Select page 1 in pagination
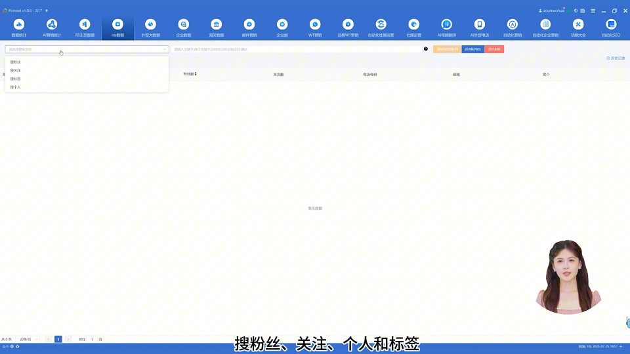The width and height of the screenshot is (630, 354). (x=58, y=339)
